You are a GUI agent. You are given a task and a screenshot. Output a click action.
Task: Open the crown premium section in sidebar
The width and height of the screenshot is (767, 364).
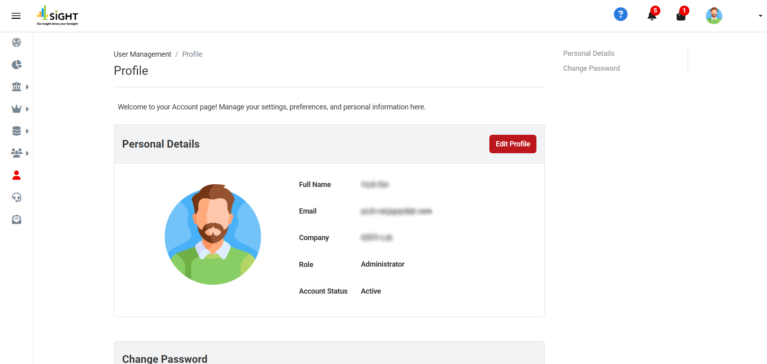pos(16,109)
